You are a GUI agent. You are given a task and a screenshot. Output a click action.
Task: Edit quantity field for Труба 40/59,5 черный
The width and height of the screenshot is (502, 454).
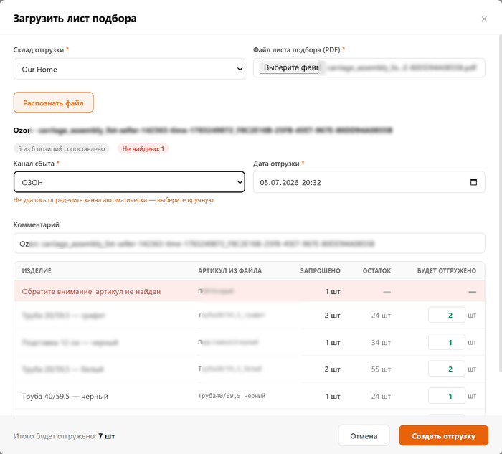(446, 396)
